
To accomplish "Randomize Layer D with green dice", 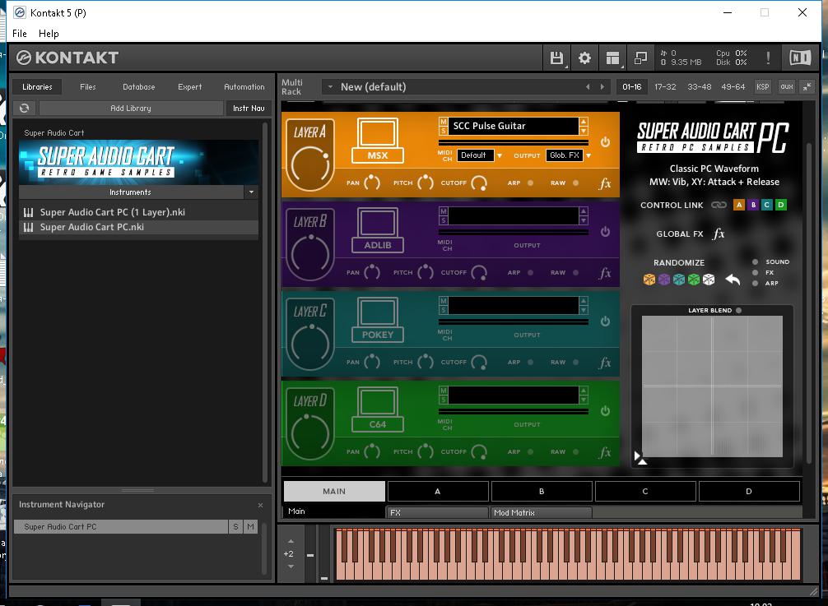I will point(693,280).
